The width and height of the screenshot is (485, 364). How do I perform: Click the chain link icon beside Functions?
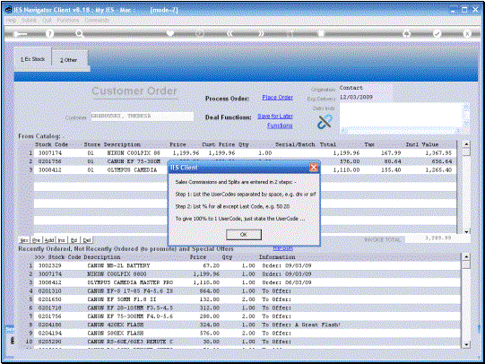pyautogui.click(x=325, y=122)
